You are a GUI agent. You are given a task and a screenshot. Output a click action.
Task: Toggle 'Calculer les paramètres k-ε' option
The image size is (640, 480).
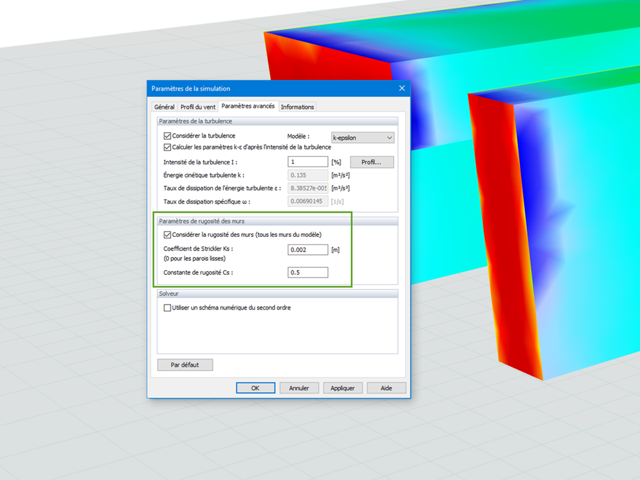(167, 147)
